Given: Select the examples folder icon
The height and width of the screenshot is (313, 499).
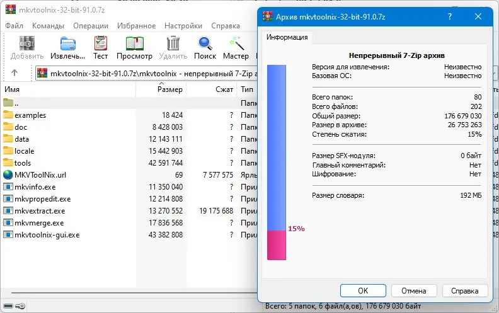Looking at the screenshot, I should click(x=8, y=114).
